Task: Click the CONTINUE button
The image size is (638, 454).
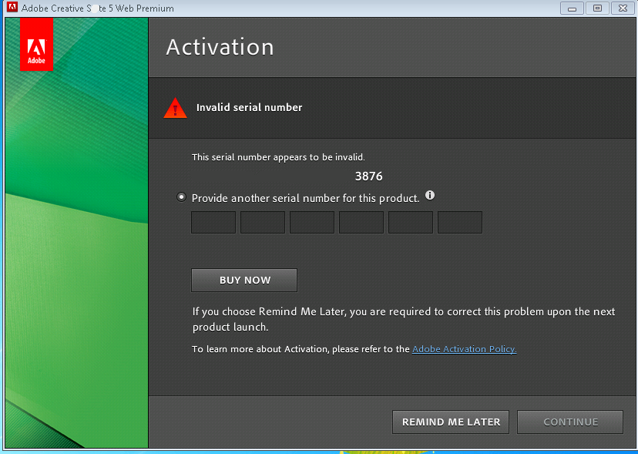Action: (x=570, y=422)
